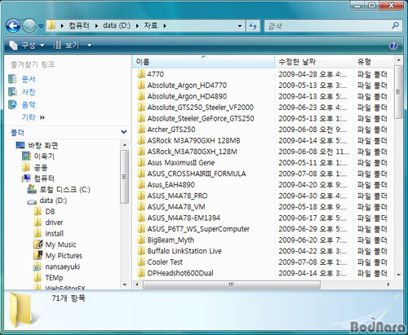The height and width of the screenshot is (335, 408).
Task: Click Archer_GTS250 folder icon
Action: [141, 130]
